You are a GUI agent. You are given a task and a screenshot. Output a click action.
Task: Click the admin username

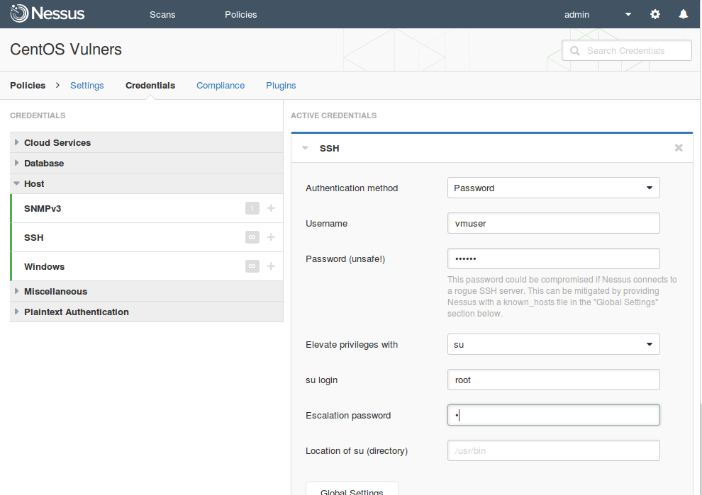(x=576, y=14)
